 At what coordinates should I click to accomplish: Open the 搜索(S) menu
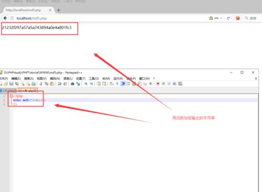(29, 78)
